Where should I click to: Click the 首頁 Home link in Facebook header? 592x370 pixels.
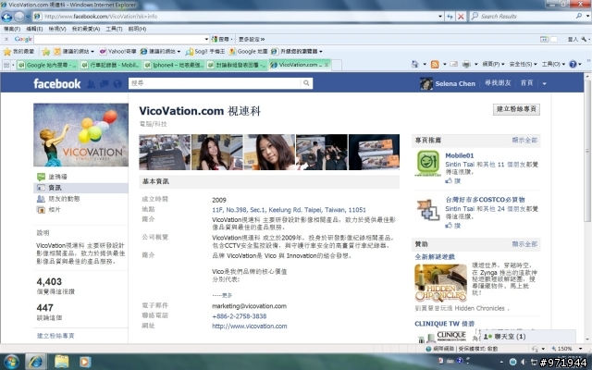526,83
